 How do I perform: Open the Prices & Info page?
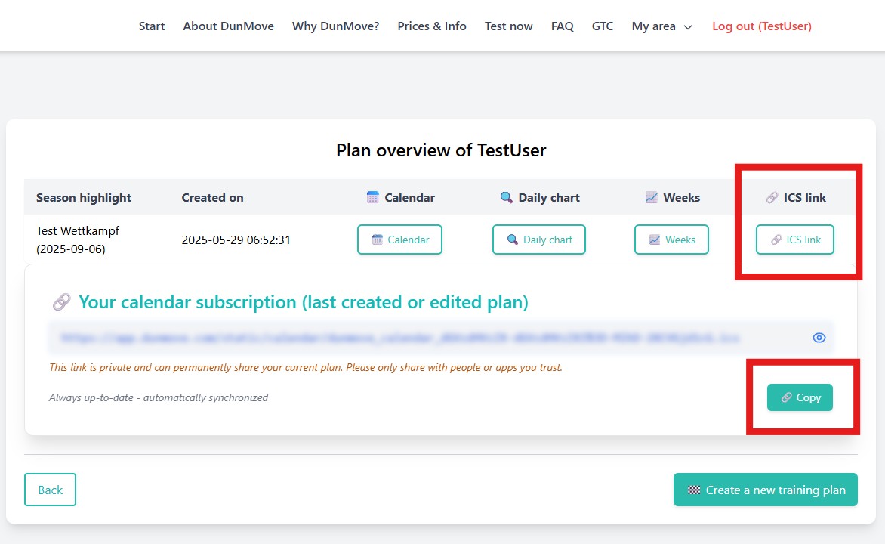click(x=432, y=26)
